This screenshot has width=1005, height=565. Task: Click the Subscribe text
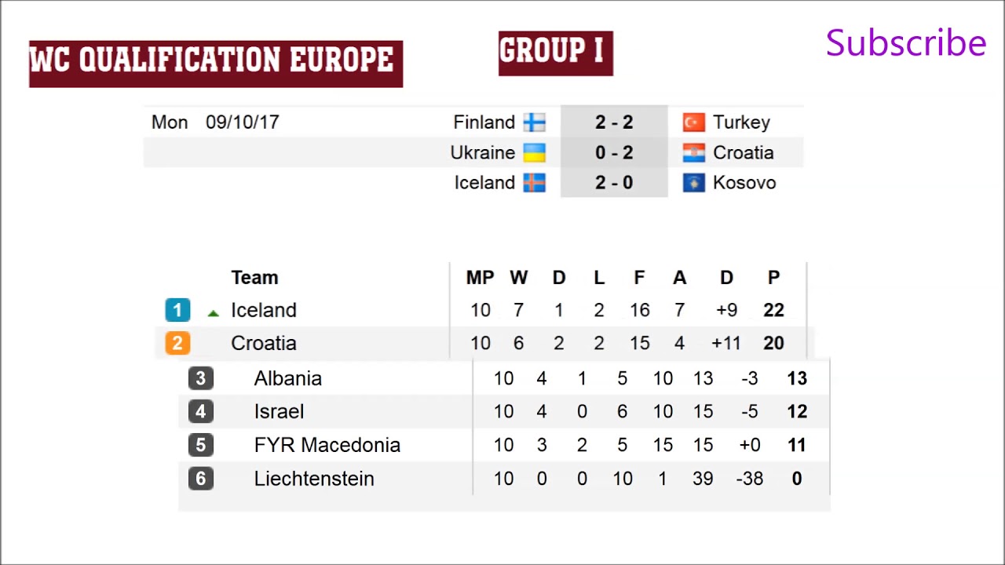click(905, 43)
